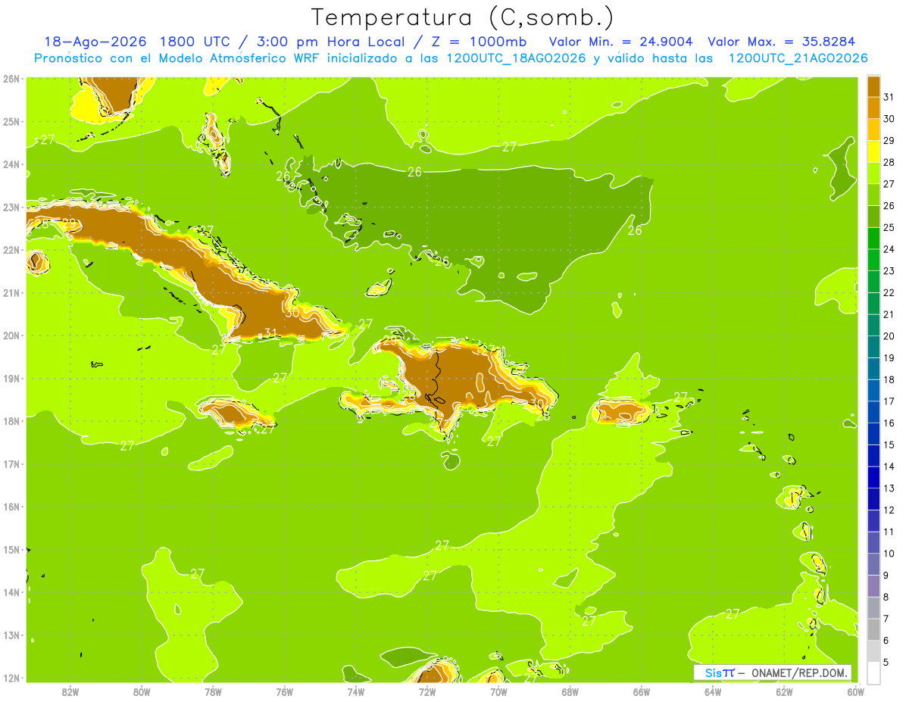Click the '74W' longitude axis label
This screenshot has width=909, height=702.
pyautogui.click(x=356, y=692)
